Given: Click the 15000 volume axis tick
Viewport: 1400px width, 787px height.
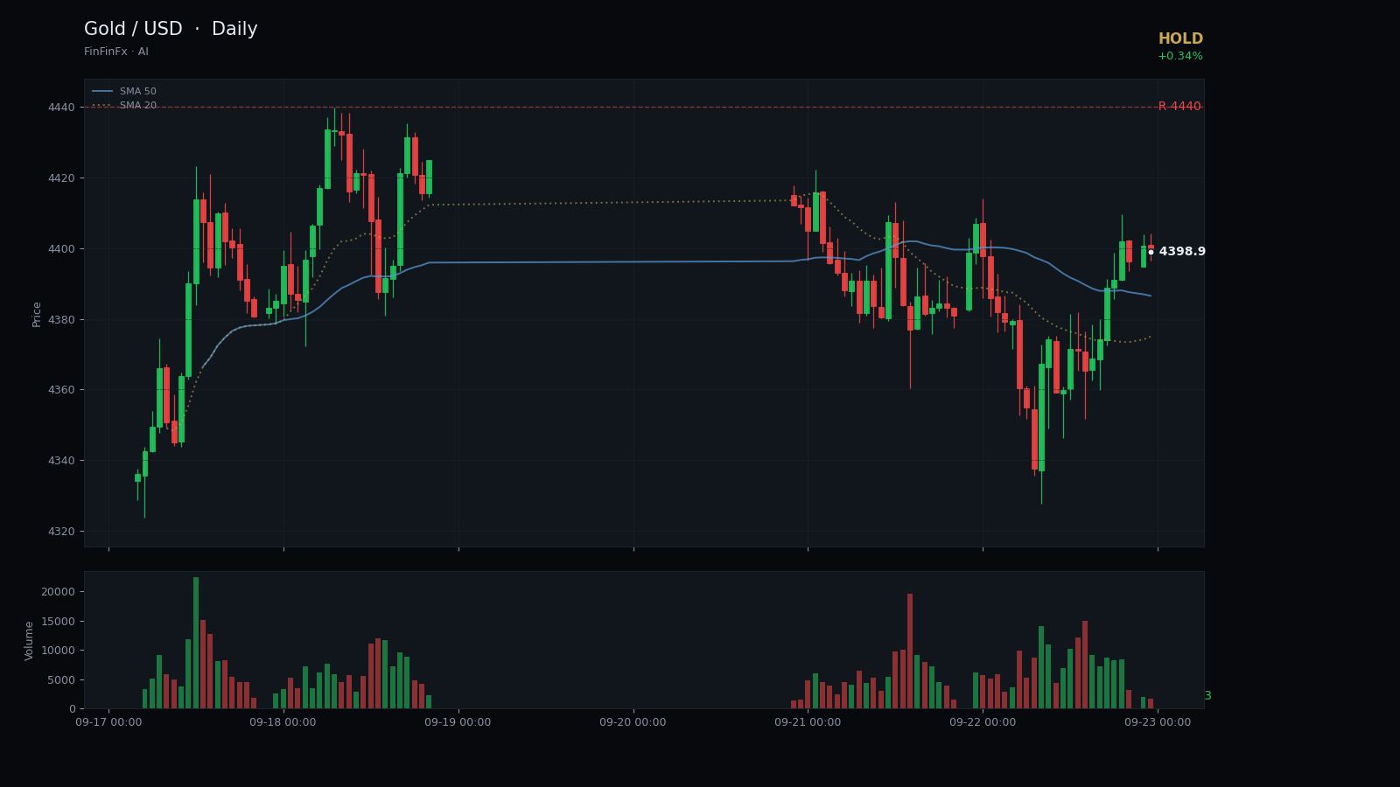Looking at the screenshot, I should [59, 622].
